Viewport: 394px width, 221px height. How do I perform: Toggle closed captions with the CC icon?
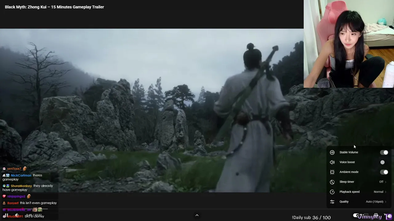[366, 215]
